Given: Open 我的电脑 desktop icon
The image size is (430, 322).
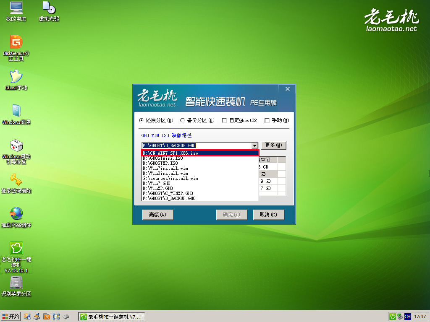Looking at the screenshot, I should tap(16, 11).
